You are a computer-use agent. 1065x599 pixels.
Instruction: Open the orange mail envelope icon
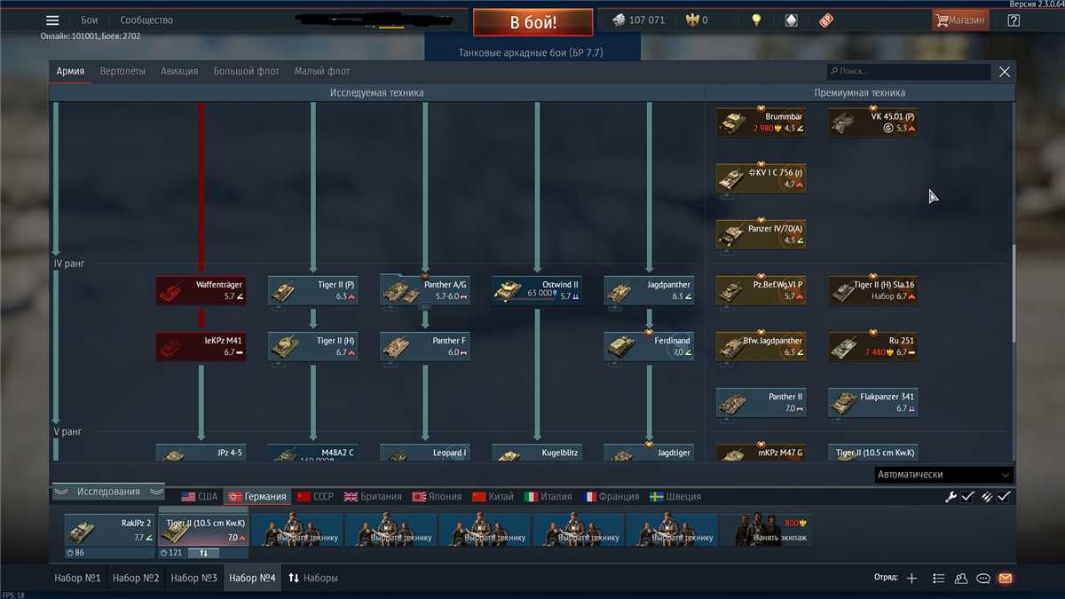(1005, 579)
